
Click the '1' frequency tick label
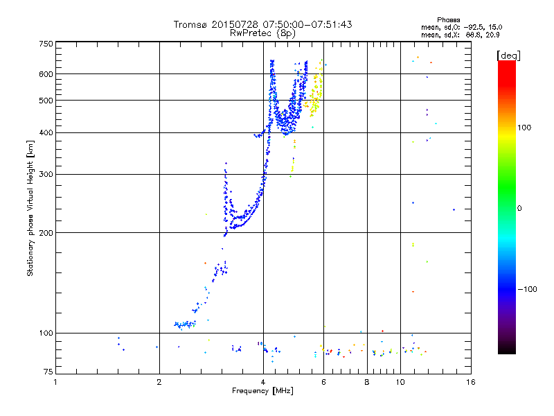(55, 382)
